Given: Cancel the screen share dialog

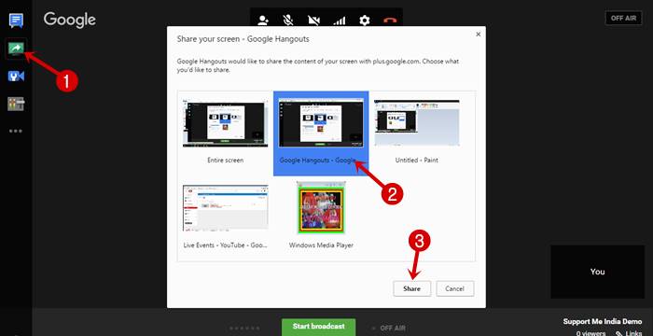Looking at the screenshot, I should [x=455, y=288].
